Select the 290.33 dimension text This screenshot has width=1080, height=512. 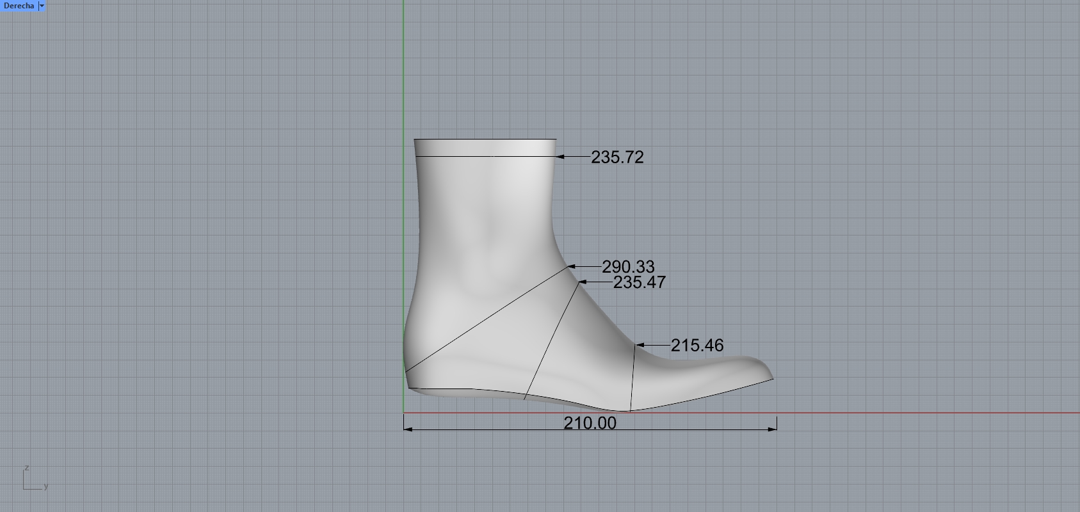point(628,267)
